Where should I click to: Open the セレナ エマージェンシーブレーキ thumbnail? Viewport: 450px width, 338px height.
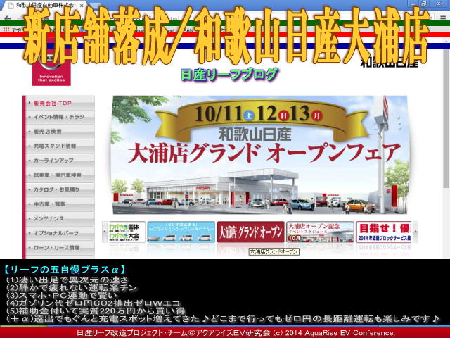pyautogui.click(x=181, y=232)
